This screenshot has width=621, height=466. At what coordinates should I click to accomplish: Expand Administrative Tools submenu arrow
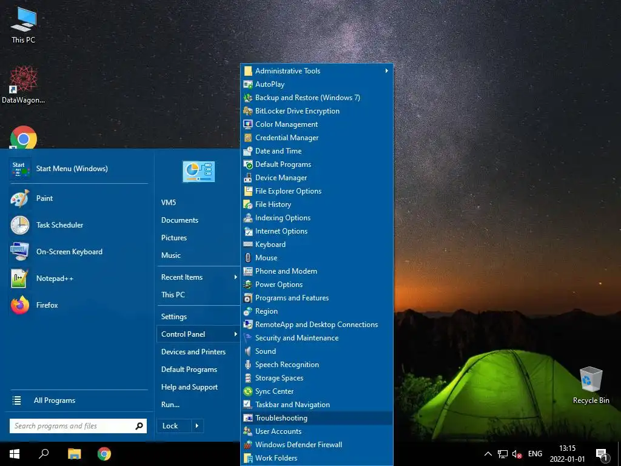pos(386,71)
